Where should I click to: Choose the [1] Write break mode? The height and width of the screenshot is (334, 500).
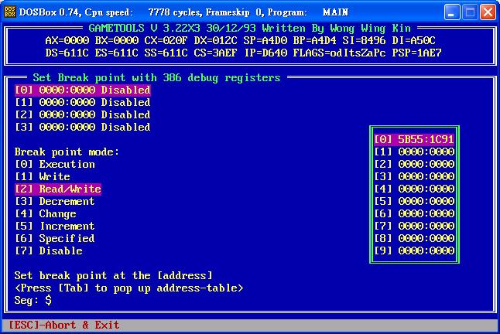(x=43, y=176)
